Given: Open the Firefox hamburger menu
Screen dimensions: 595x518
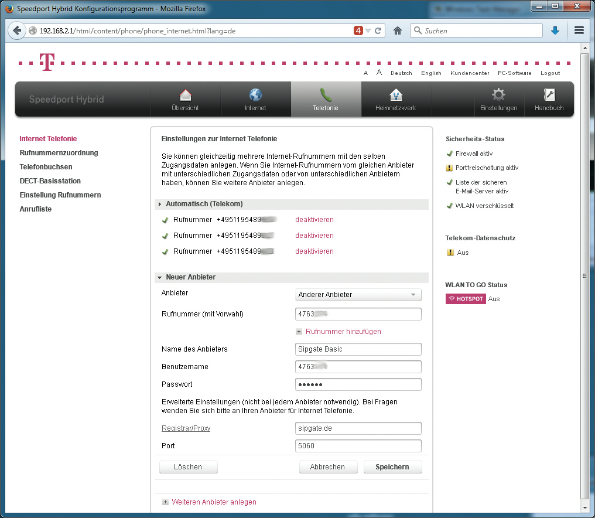Looking at the screenshot, I should tap(579, 30).
